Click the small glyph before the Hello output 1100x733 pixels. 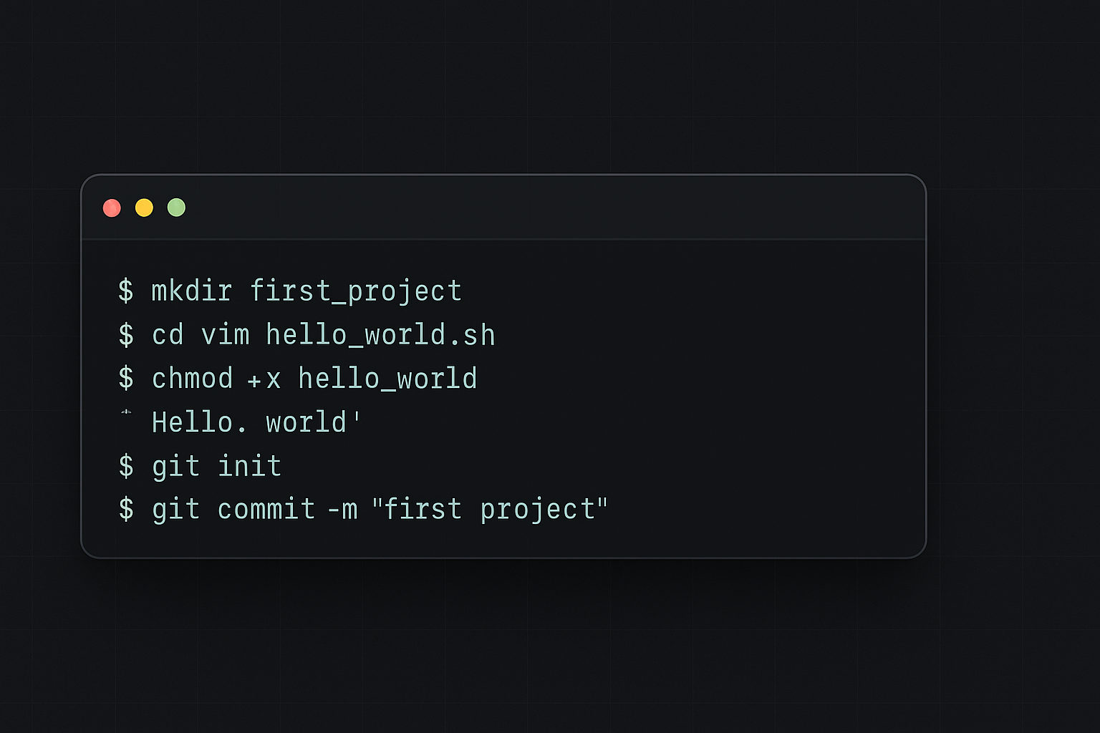tap(126, 412)
